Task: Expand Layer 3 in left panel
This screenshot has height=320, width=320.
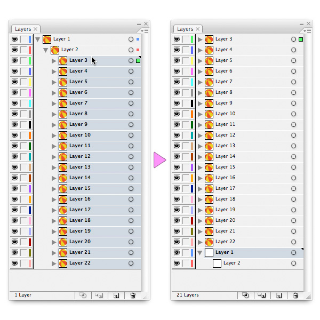Action: (x=54, y=61)
